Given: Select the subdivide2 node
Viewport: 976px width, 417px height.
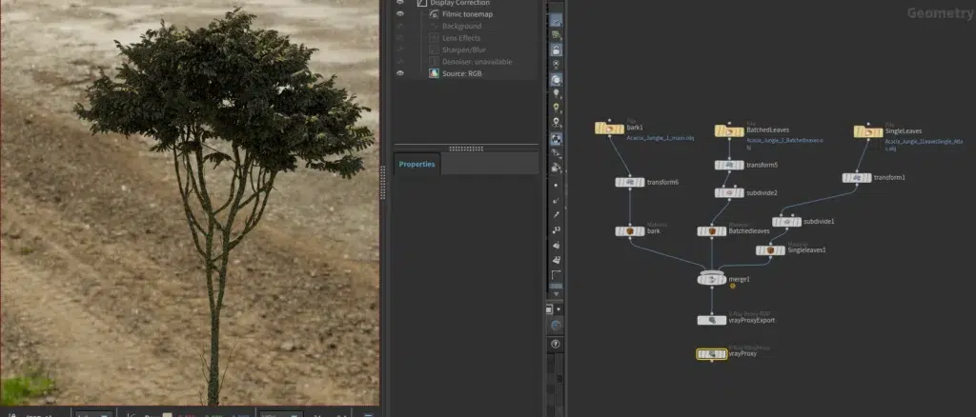Looking at the screenshot, I should click(x=729, y=192).
